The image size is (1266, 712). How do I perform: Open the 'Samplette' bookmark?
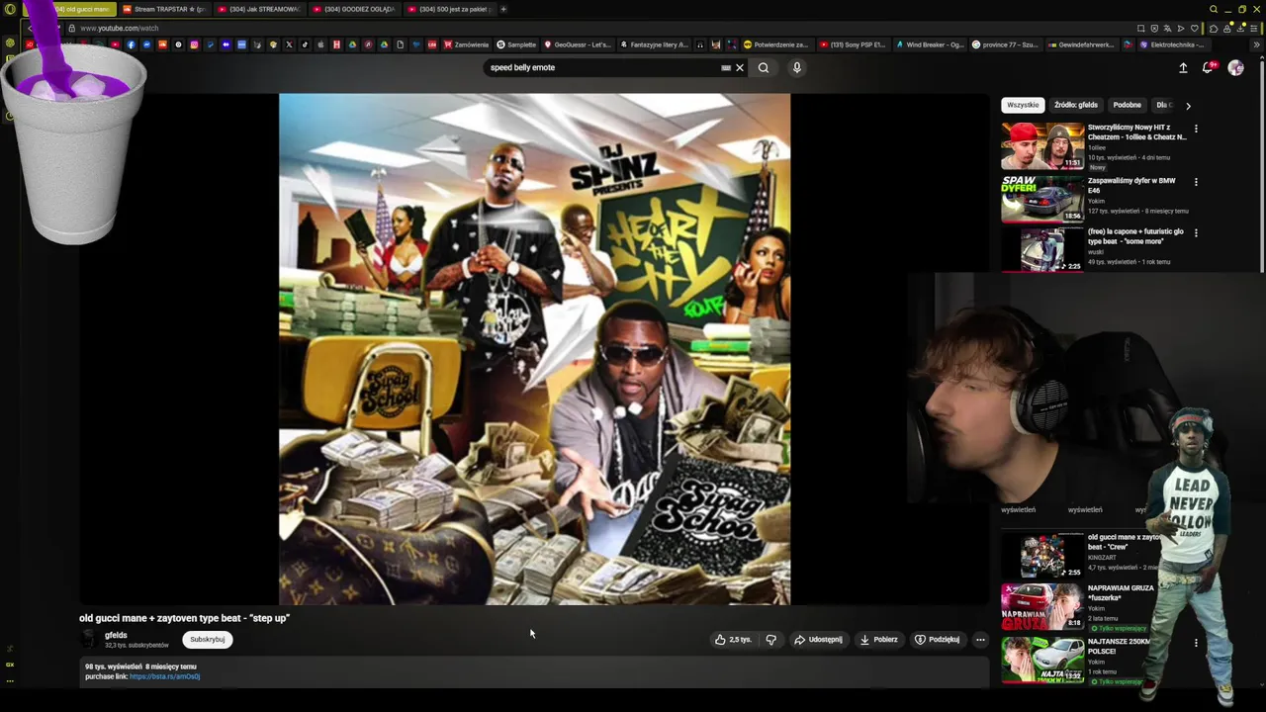coord(516,44)
